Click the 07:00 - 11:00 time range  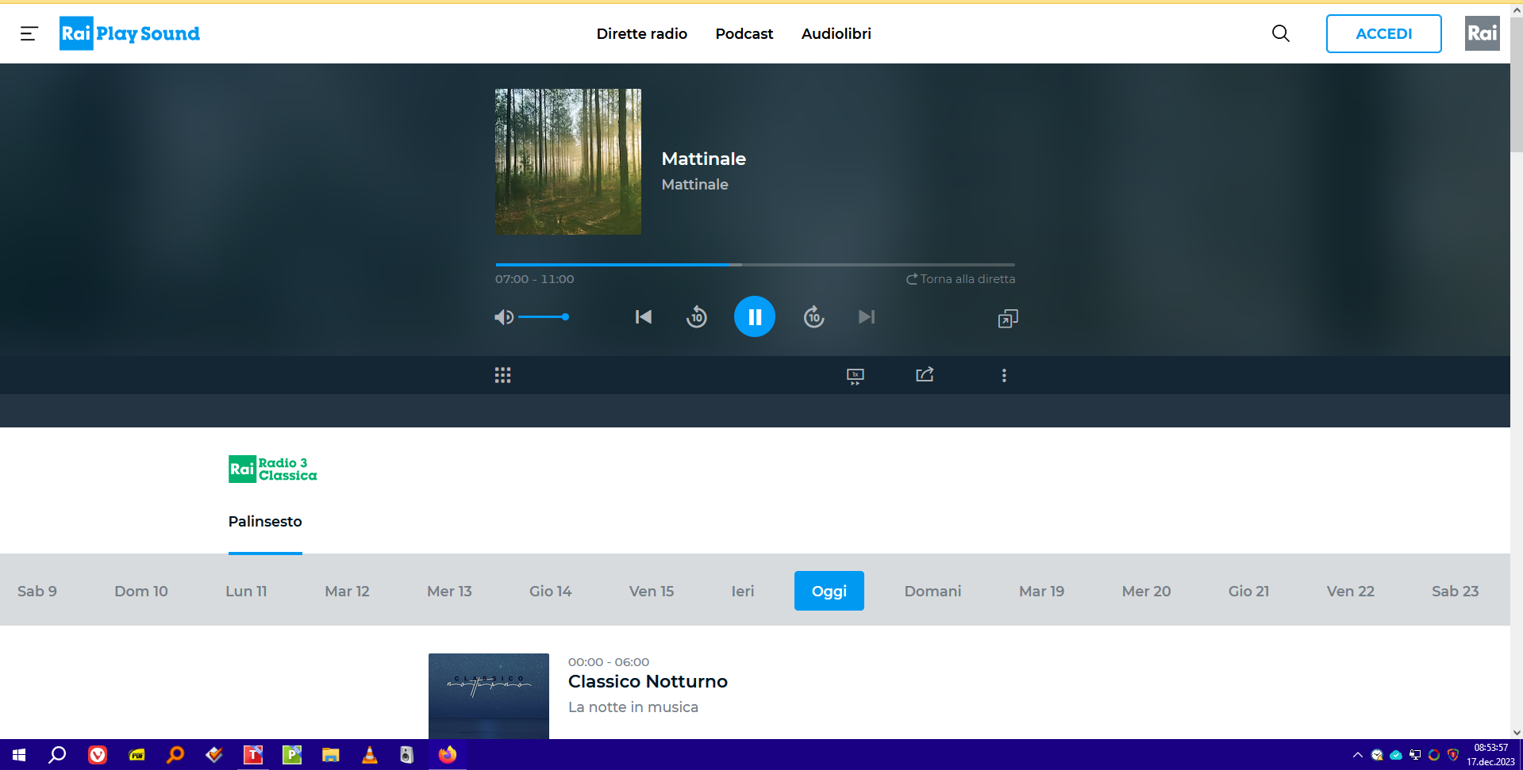535,279
